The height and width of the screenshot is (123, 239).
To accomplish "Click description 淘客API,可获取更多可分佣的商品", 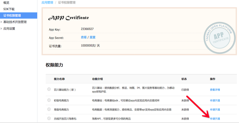I will coord(111,119).
